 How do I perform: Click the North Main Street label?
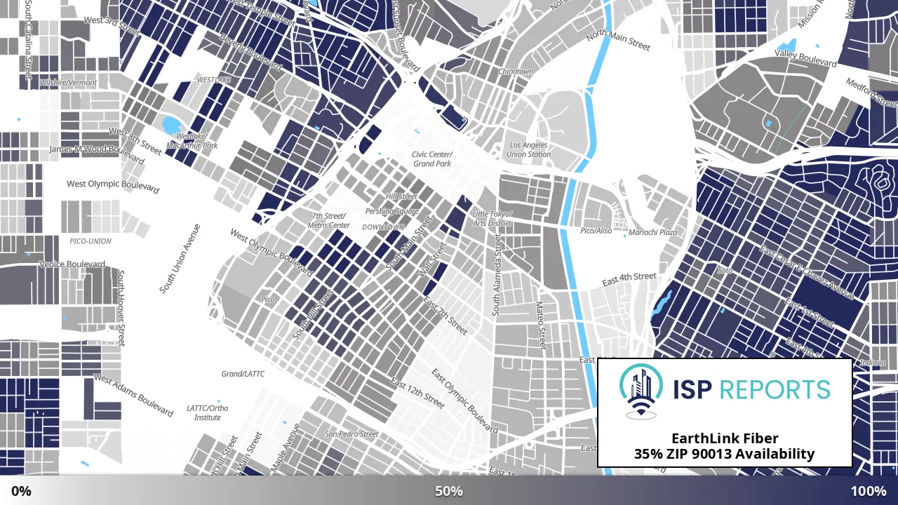point(619,39)
